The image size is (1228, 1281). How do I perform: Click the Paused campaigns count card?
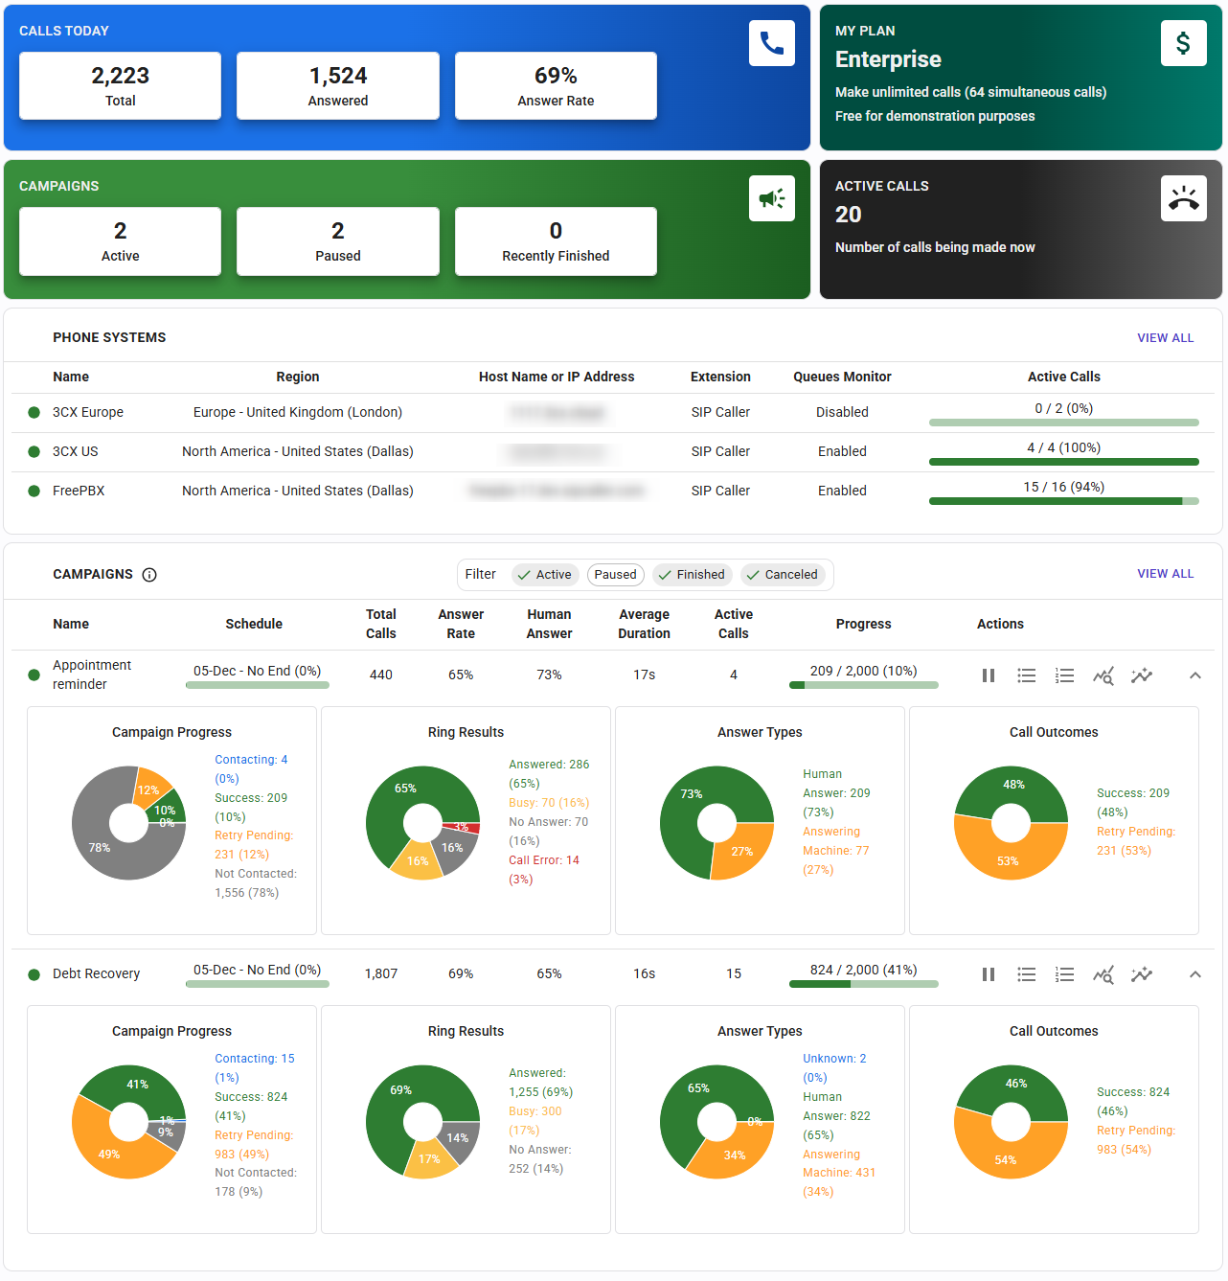tap(338, 241)
